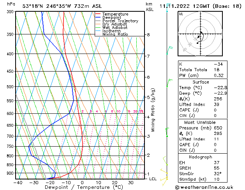Click the wind barb at 850 hPa
245x190 pixels.
coord(165,161)
